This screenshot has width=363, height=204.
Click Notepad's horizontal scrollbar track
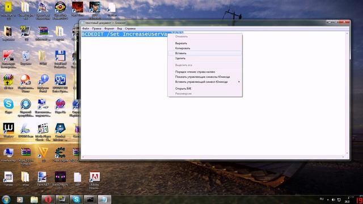click(213, 157)
